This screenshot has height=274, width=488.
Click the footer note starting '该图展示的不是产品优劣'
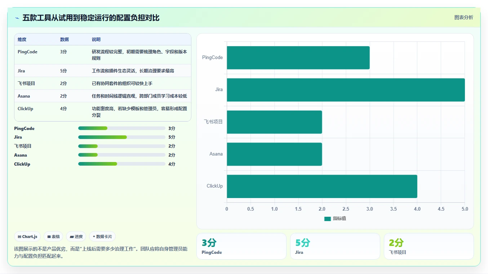[101, 252]
